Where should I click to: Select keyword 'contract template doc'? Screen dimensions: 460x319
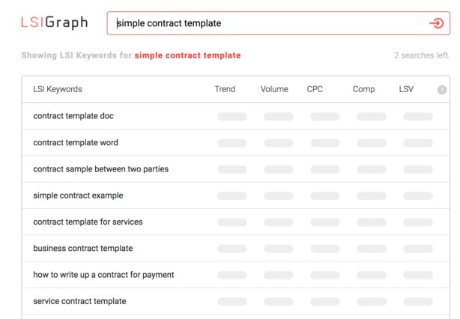coord(73,116)
